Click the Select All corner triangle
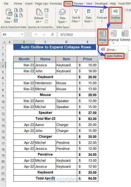The height and width of the screenshot is (187, 131). (4, 42)
